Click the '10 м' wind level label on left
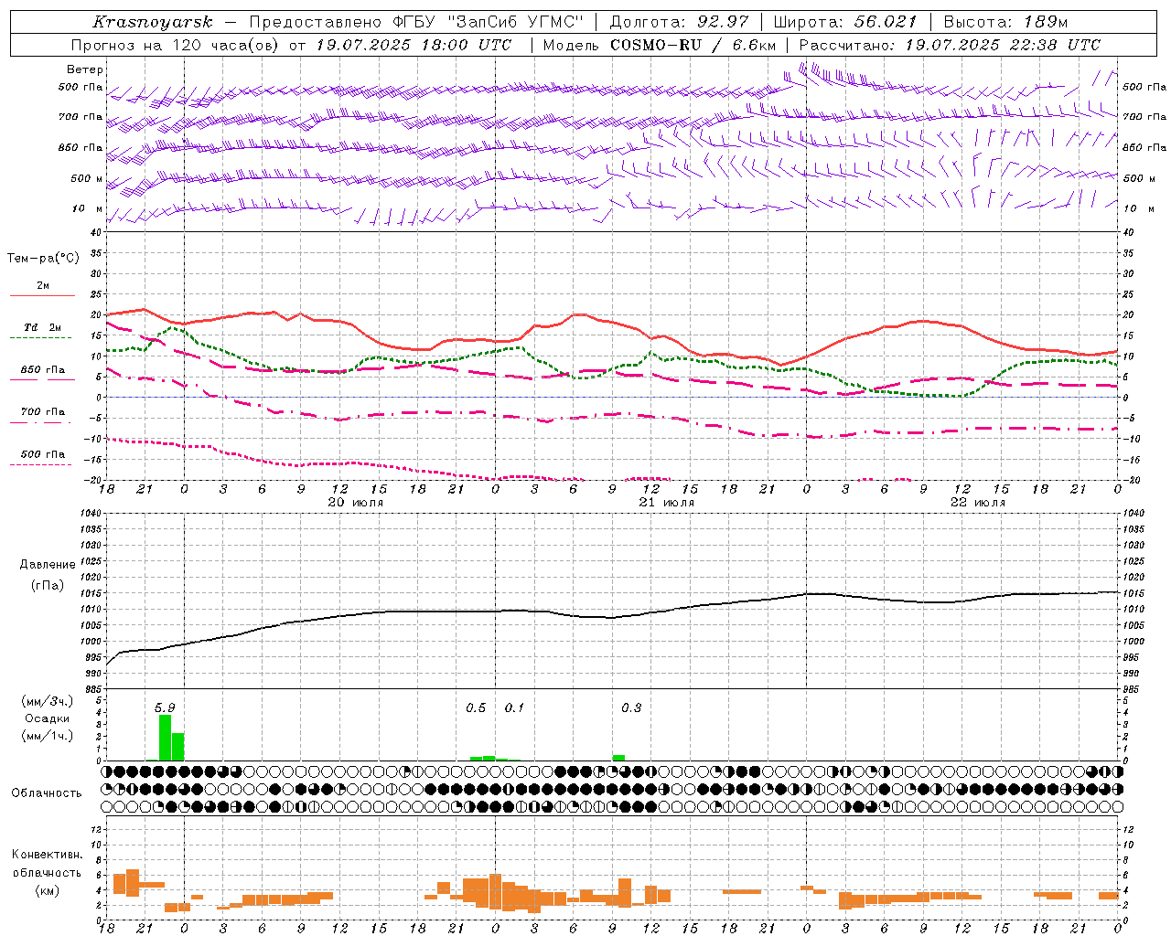Image resolution: width=1171 pixels, height=936 pixels. click(88, 209)
